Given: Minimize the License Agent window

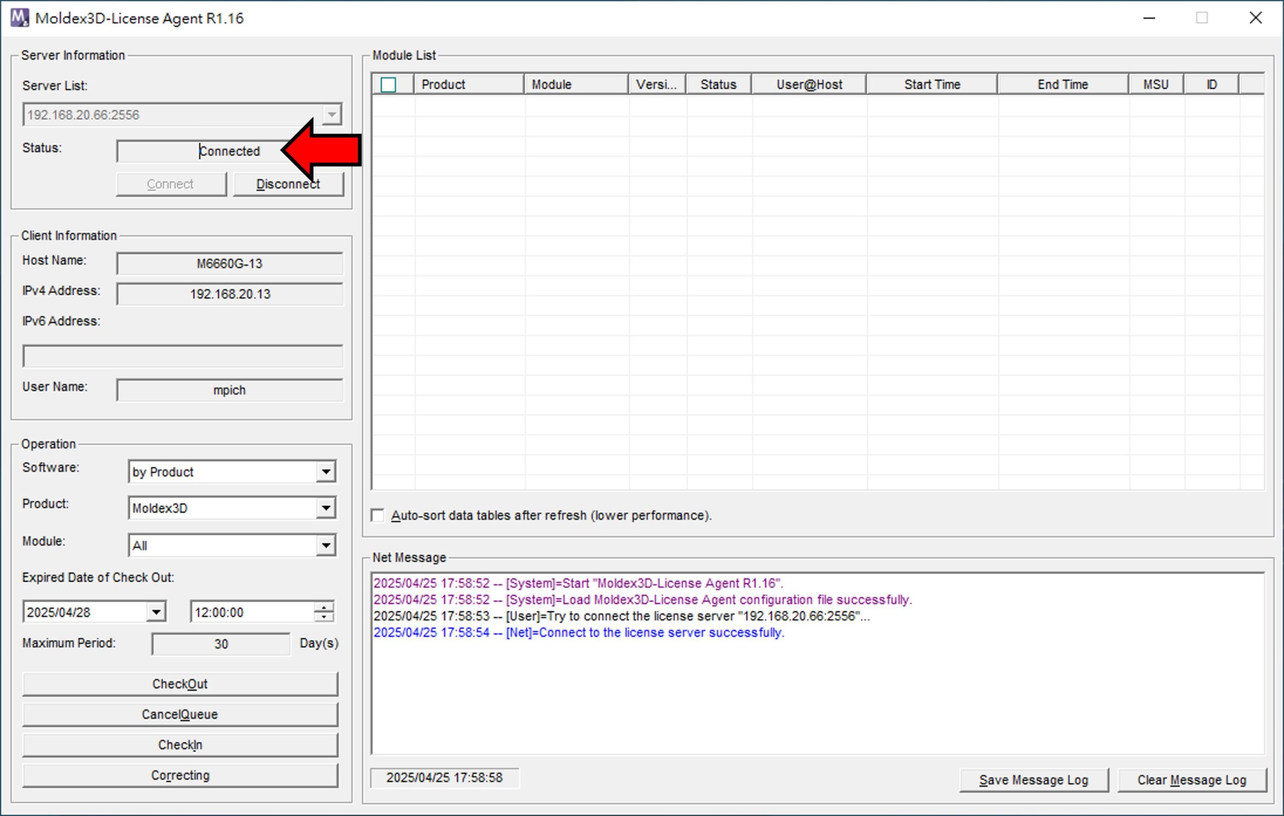Looking at the screenshot, I should (x=1149, y=18).
